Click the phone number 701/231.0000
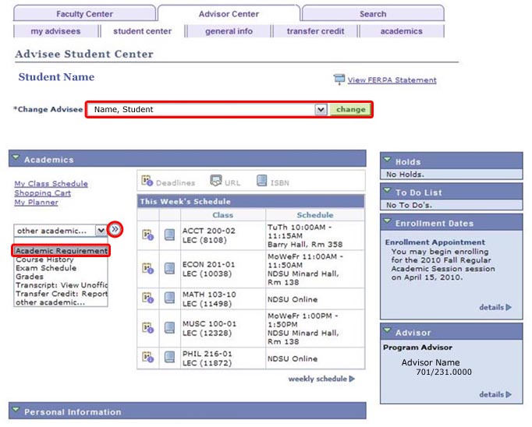The height and width of the screenshot is (427, 532). [x=444, y=372]
